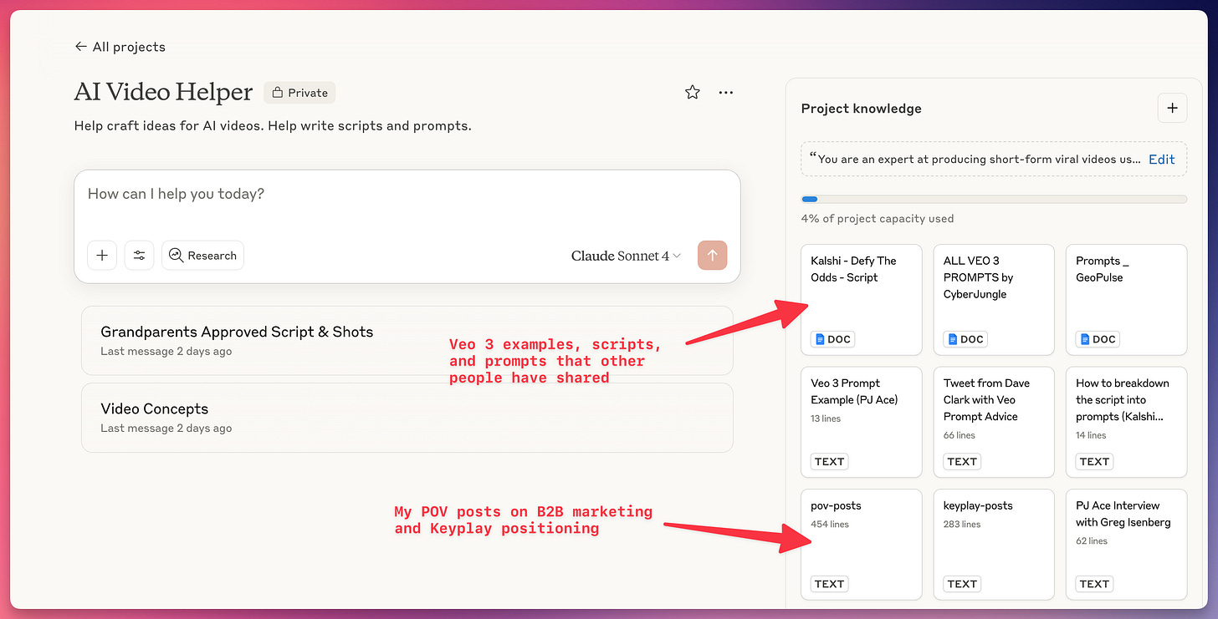Add project knowledge with the plus button
Viewport: 1218px width, 619px height.
click(1172, 108)
